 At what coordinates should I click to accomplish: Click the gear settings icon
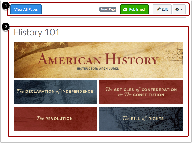pyautogui.click(x=177, y=9)
